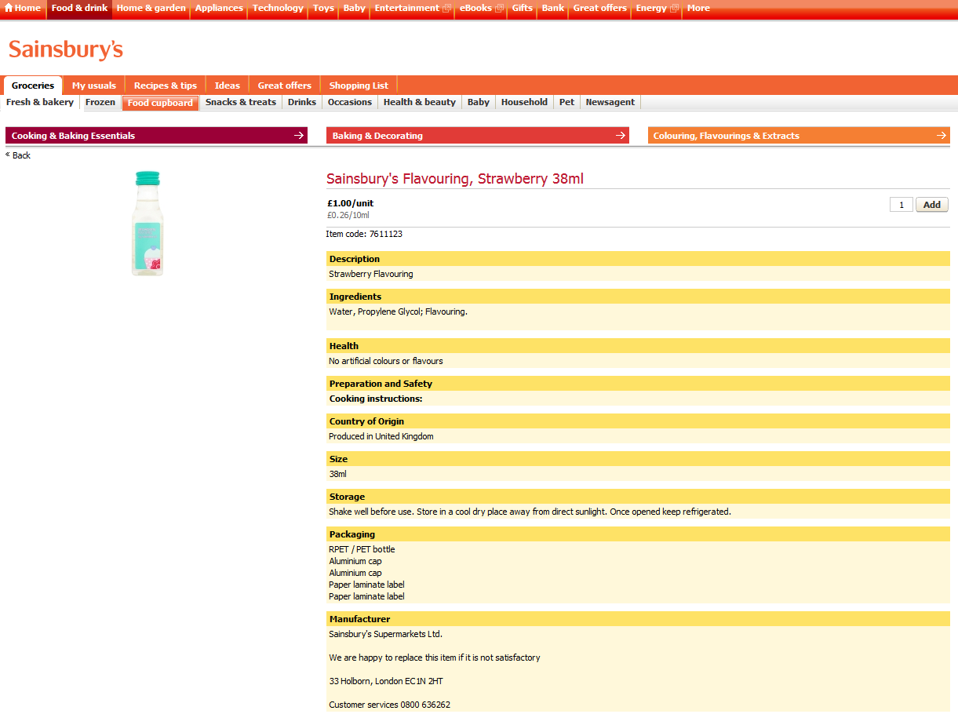The image size is (958, 714).
Task: Click the Packaging section header
Action: [638, 534]
